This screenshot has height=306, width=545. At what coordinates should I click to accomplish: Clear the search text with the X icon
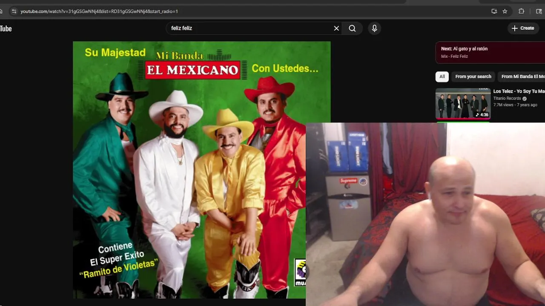(x=336, y=28)
